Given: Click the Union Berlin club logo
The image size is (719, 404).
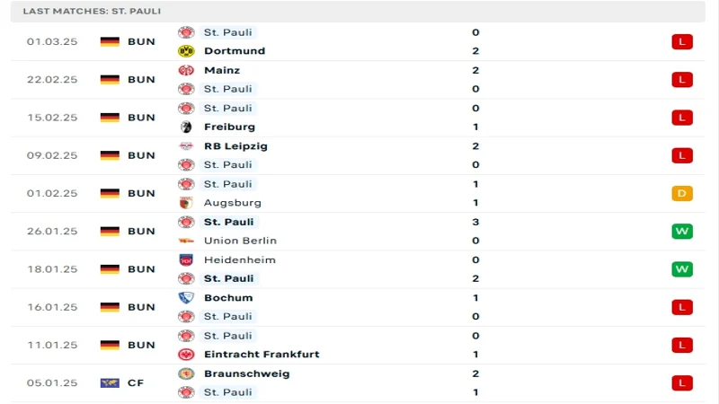Looking at the screenshot, I should point(186,241).
